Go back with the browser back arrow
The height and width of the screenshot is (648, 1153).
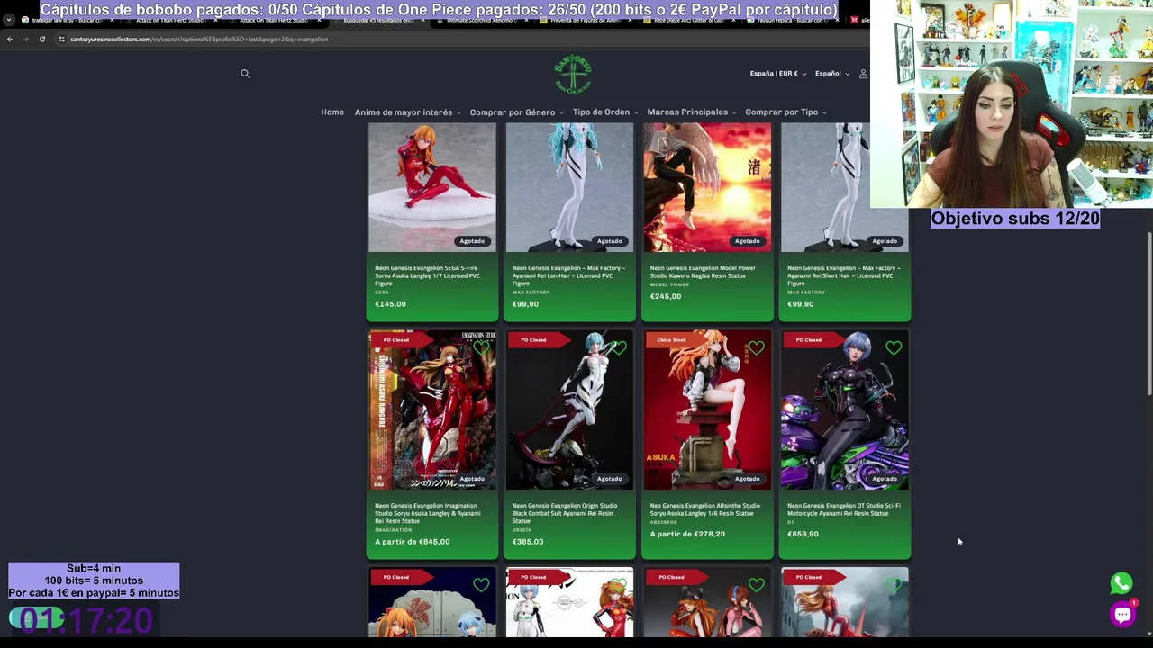(x=10, y=39)
